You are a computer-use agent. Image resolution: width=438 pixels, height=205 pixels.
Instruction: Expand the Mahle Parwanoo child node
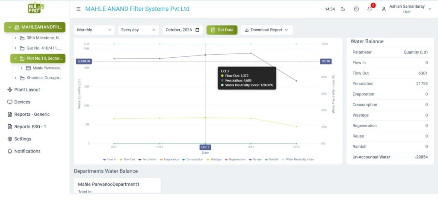(21, 68)
